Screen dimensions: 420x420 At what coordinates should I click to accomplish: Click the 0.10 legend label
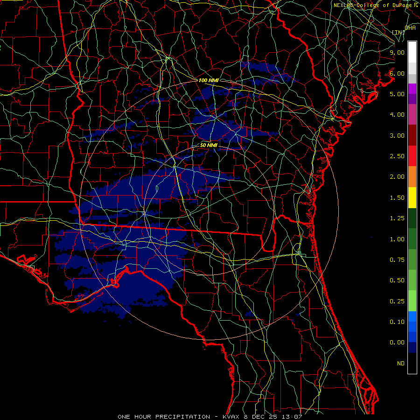(397, 322)
